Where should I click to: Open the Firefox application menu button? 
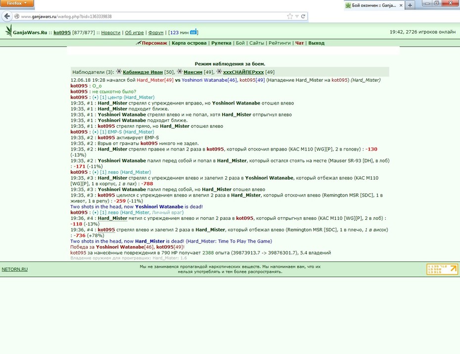click(x=17, y=3)
